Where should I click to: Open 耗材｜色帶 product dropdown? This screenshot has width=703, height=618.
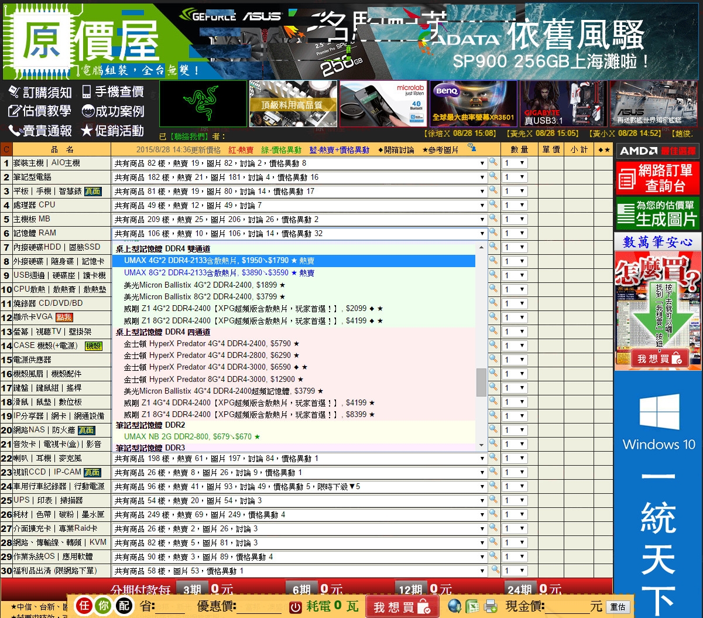pyautogui.click(x=299, y=514)
